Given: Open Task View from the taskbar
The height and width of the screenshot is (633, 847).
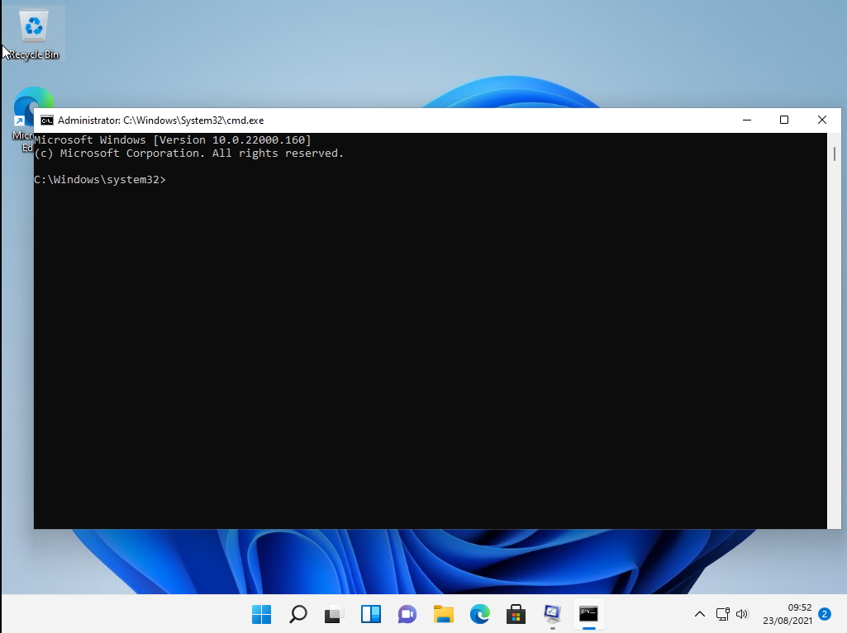Looking at the screenshot, I should (x=334, y=614).
